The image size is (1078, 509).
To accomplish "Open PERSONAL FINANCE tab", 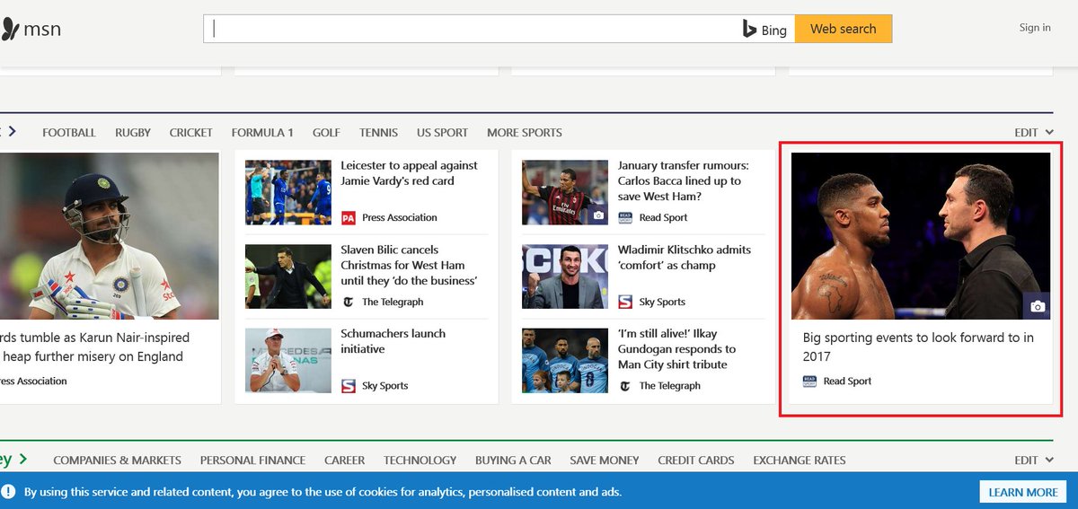I will [x=252, y=460].
